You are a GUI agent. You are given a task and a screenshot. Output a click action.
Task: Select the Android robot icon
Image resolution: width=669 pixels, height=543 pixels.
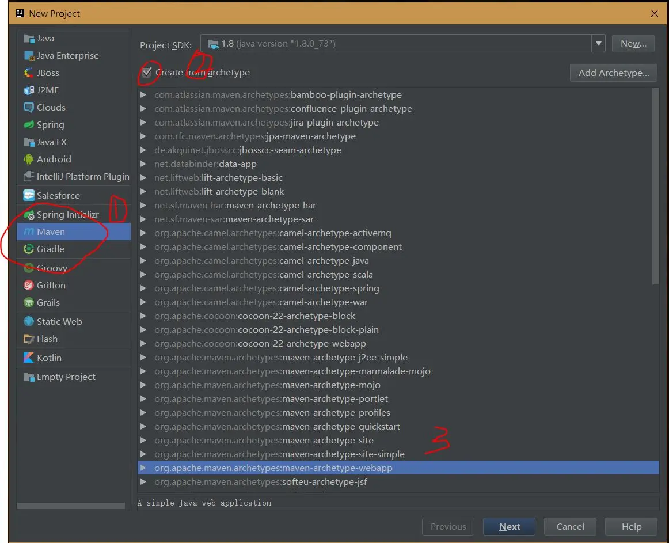coord(29,160)
